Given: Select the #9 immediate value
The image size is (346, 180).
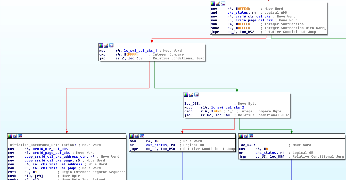Looking at the screenshot, I should 156,141.
